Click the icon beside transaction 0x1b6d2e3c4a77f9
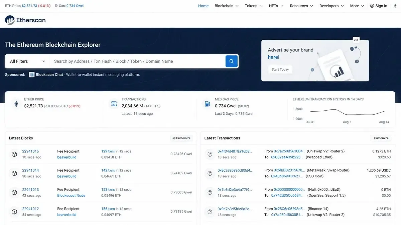401x225 pixels. pos(210,193)
